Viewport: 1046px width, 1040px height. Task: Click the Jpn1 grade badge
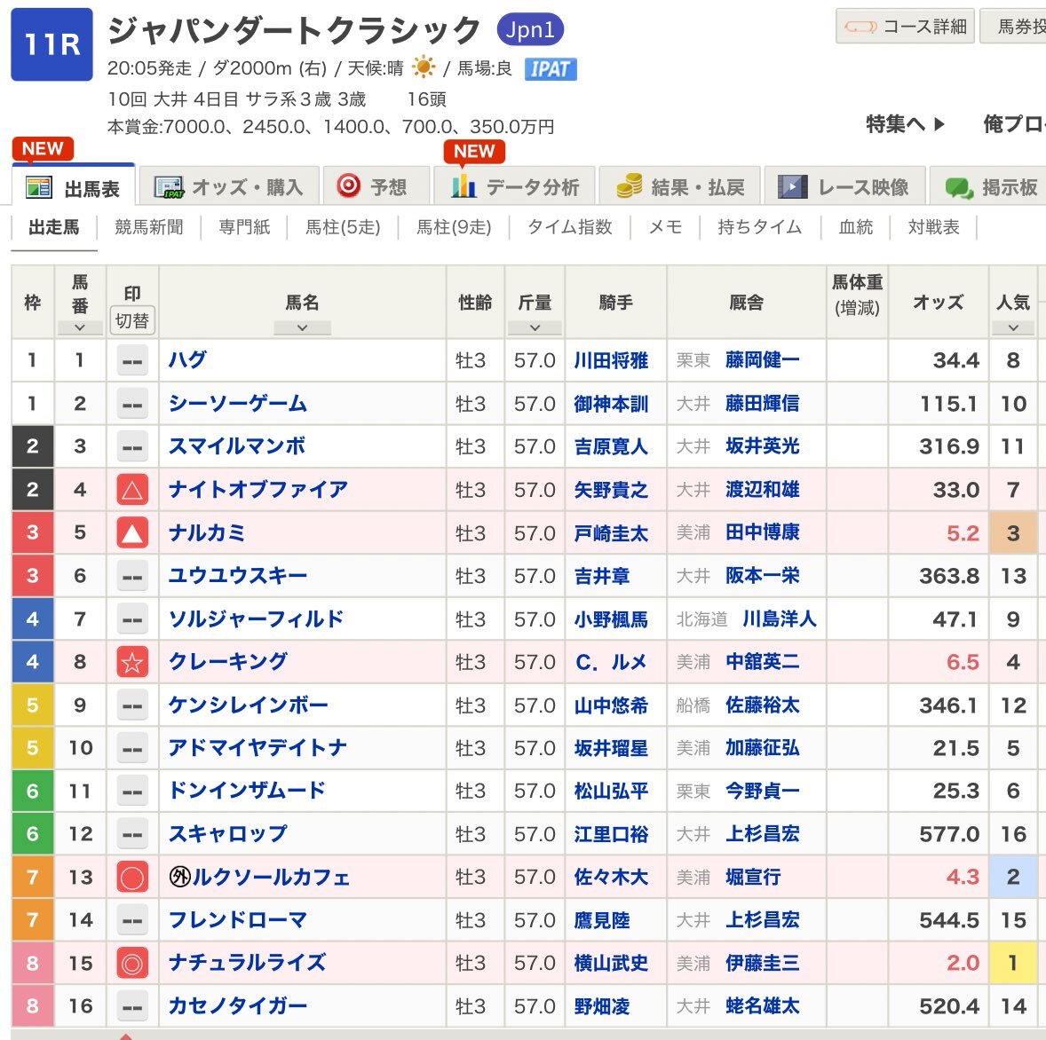click(530, 30)
